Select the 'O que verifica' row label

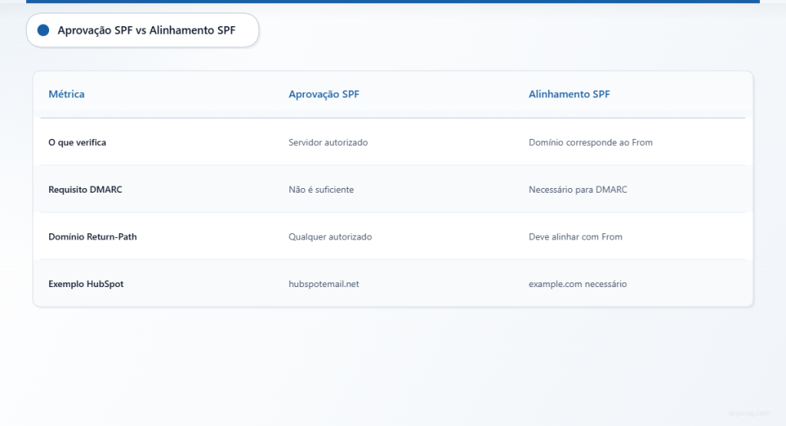pyautogui.click(x=78, y=142)
